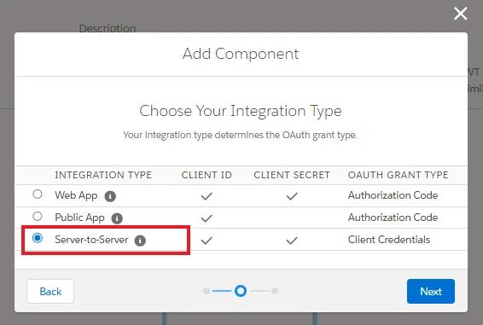Click the Public App label text
This screenshot has height=325, width=483.
[79, 218]
